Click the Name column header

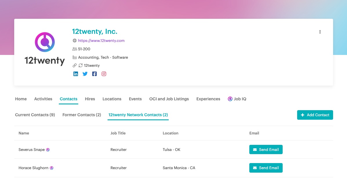tap(24, 133)
